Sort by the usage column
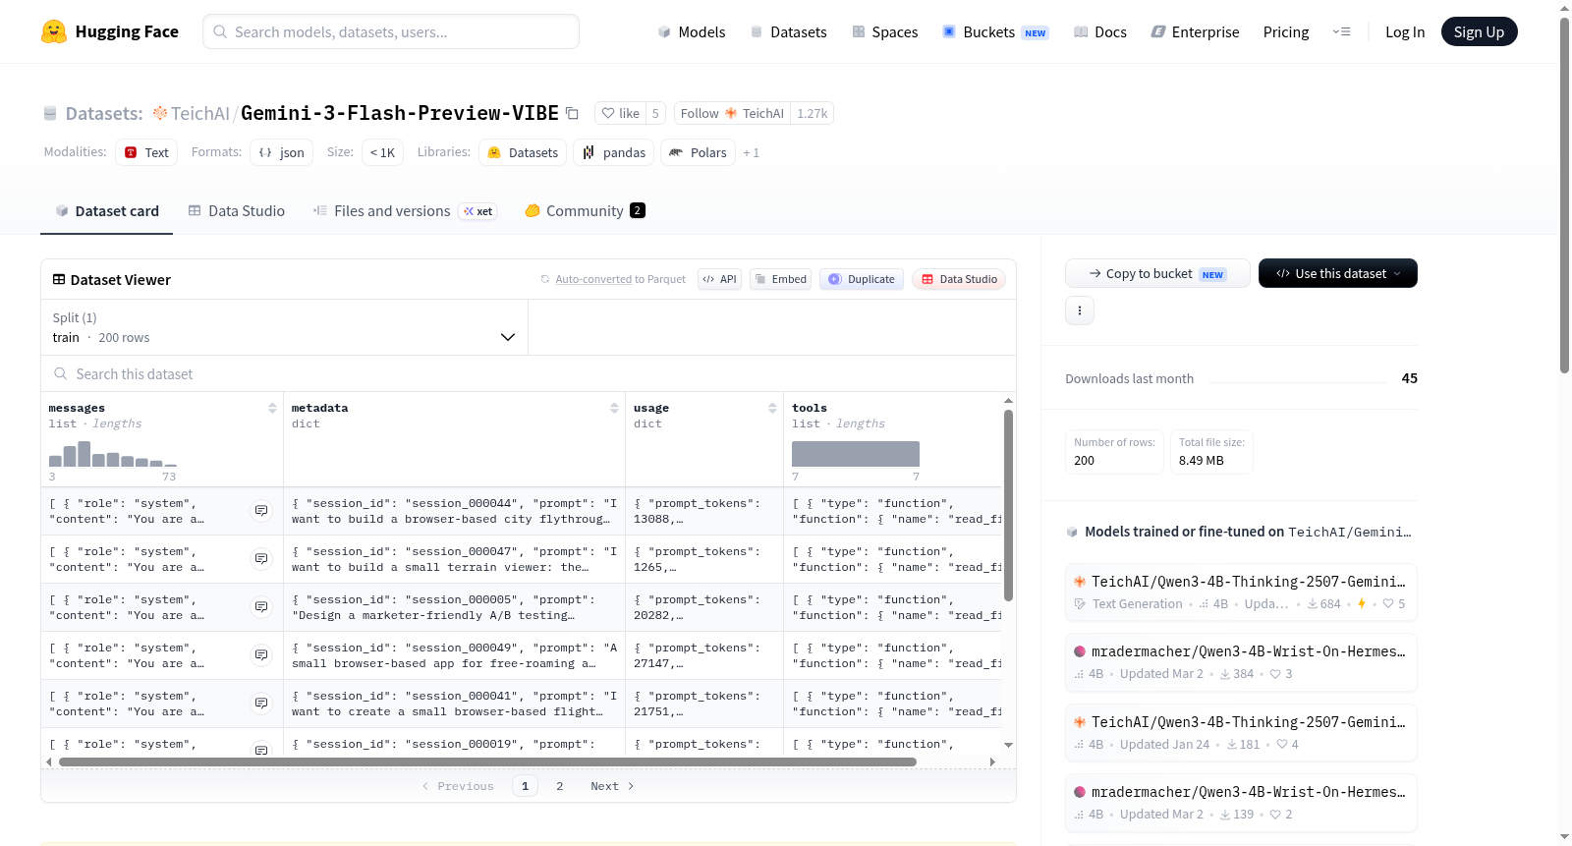The image size is (1572, 846). pyautogui.click(x=772, y=408)
